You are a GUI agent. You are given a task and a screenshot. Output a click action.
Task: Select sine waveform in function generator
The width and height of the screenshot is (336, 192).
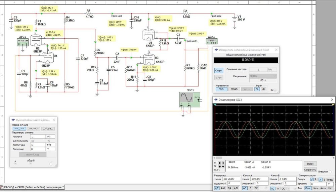coord(19,128)
